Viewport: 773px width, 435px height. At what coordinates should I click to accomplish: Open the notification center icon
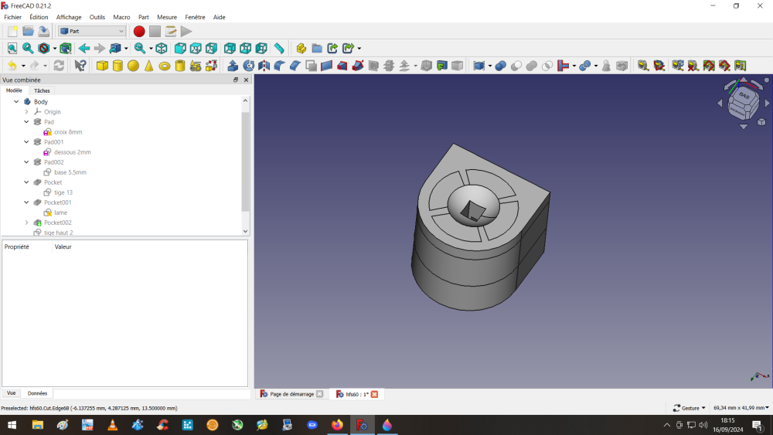(x=758, y=425)
